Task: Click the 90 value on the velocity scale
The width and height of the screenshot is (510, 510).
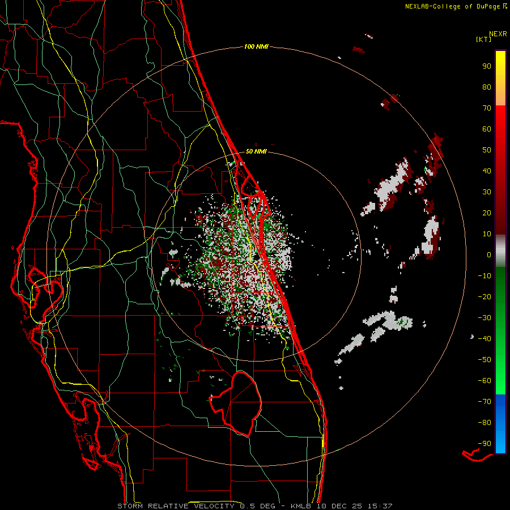Action: (x=487, y=66)
